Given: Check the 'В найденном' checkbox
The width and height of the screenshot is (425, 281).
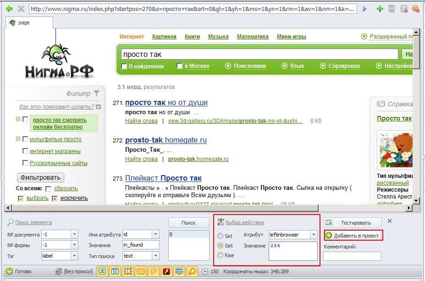Looking at the screenshot, I should [124, 66].
